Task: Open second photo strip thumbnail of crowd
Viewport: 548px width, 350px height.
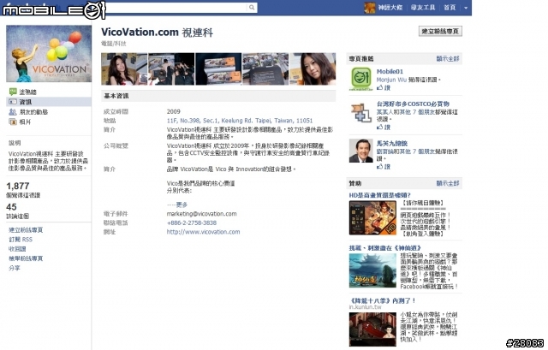Action: 171,68
